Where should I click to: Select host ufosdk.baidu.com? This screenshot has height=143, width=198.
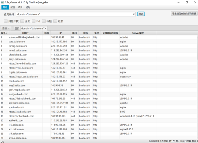tap(18, 55)
